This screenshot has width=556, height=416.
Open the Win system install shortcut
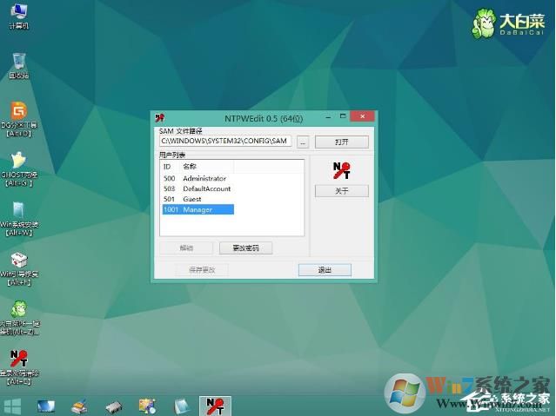click(x=18, y=211)
